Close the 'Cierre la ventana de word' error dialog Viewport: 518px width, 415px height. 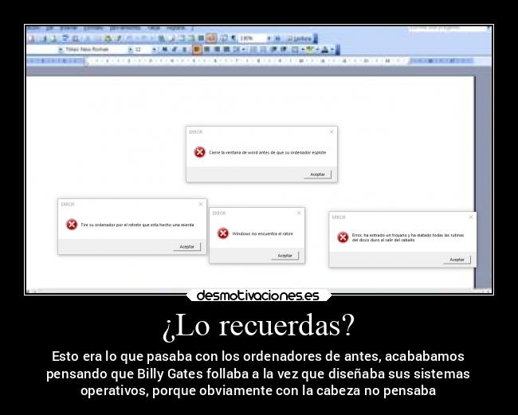click(x=332, y=131)
